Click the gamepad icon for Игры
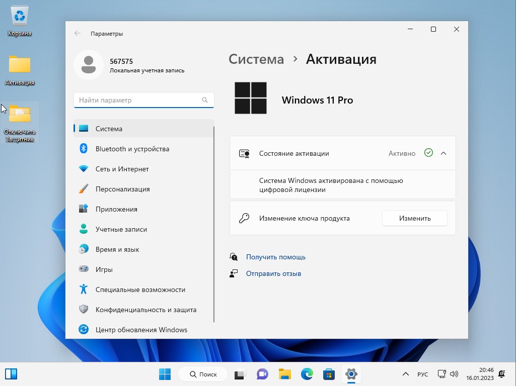516x386 pixels. [x=84, y=269]
